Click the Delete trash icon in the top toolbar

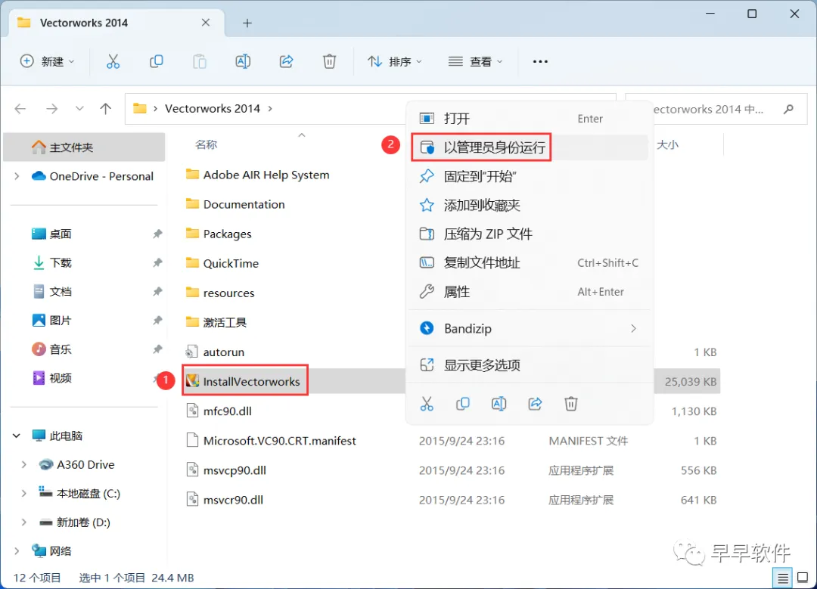click(329, 61)
